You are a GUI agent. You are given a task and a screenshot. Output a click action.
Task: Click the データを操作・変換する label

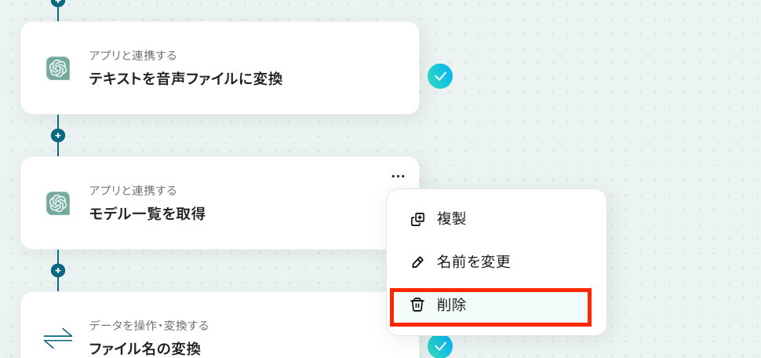pyautogui.click(x=148, y=325)
